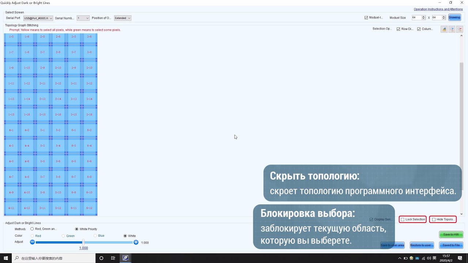This screenshot has height=263, width=468.
Task: Click the minus button on Adjust slider
Action: 32,242
